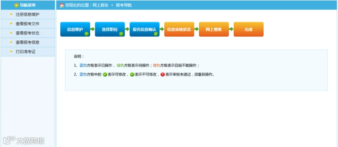Viewport: 338px width, 147px height.
Task: Click the green minus badge on 选择职位
Action: click(x=121, y=34)
